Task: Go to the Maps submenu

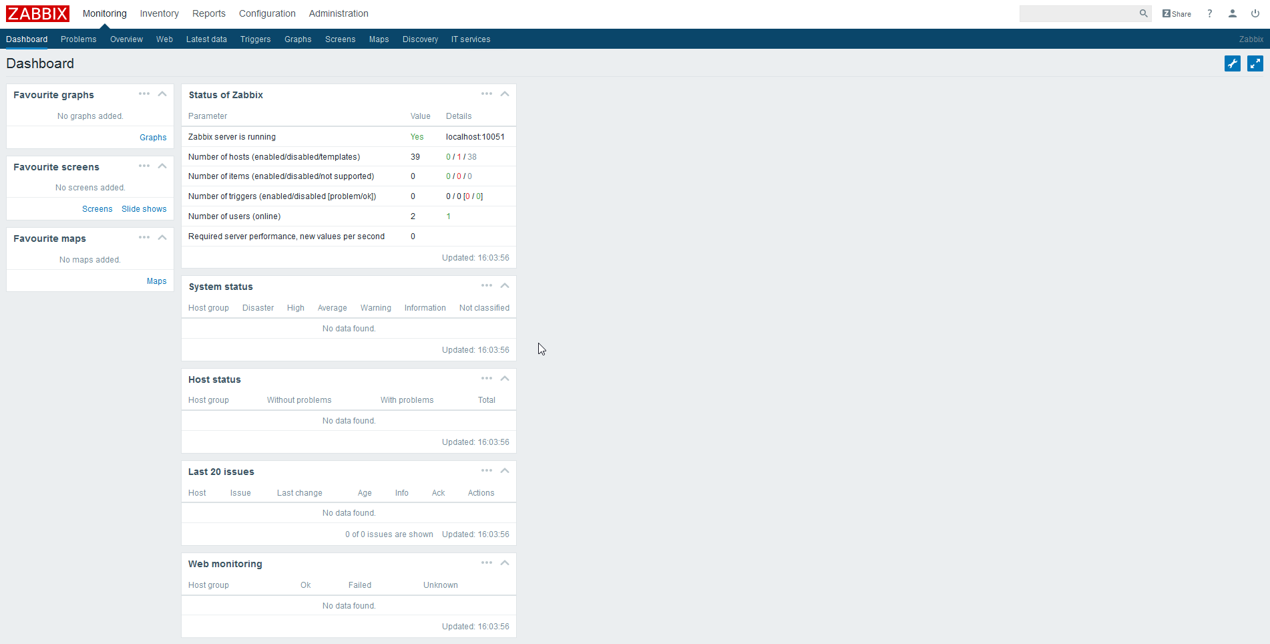Action: click(x=379, y=39)
